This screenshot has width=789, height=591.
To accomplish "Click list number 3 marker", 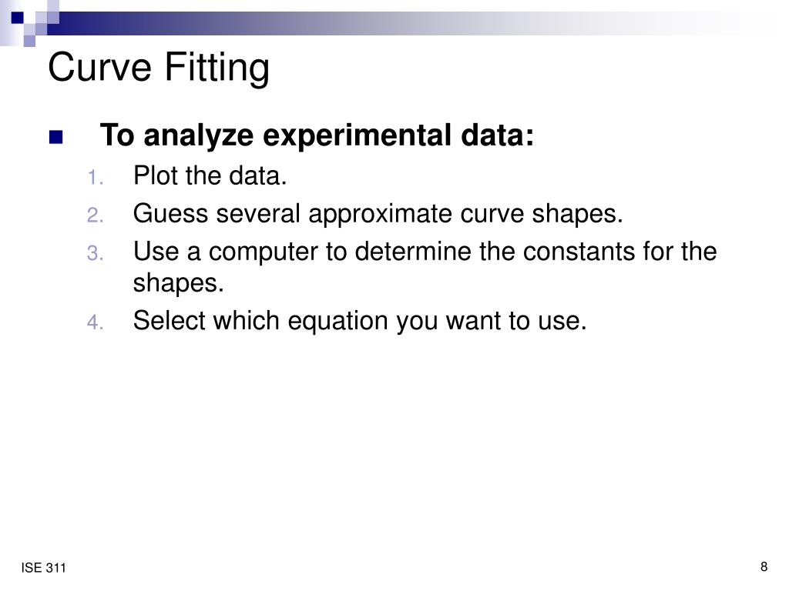I will pos(95,252).
